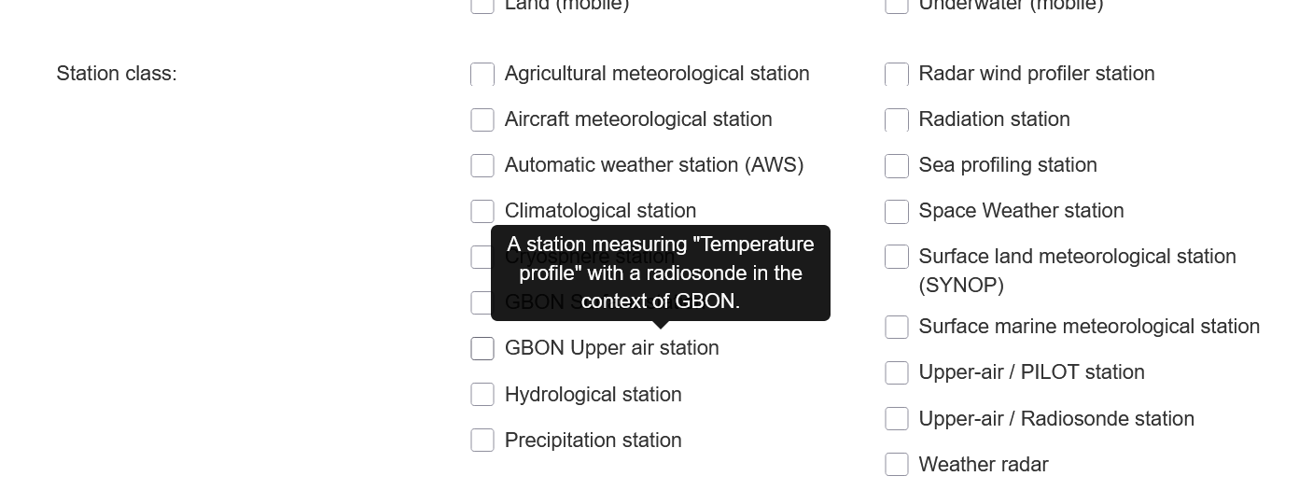This screenshot has width=1299, height=490.
Task: Click the Weather radar label text
Action: coord(983,465)
